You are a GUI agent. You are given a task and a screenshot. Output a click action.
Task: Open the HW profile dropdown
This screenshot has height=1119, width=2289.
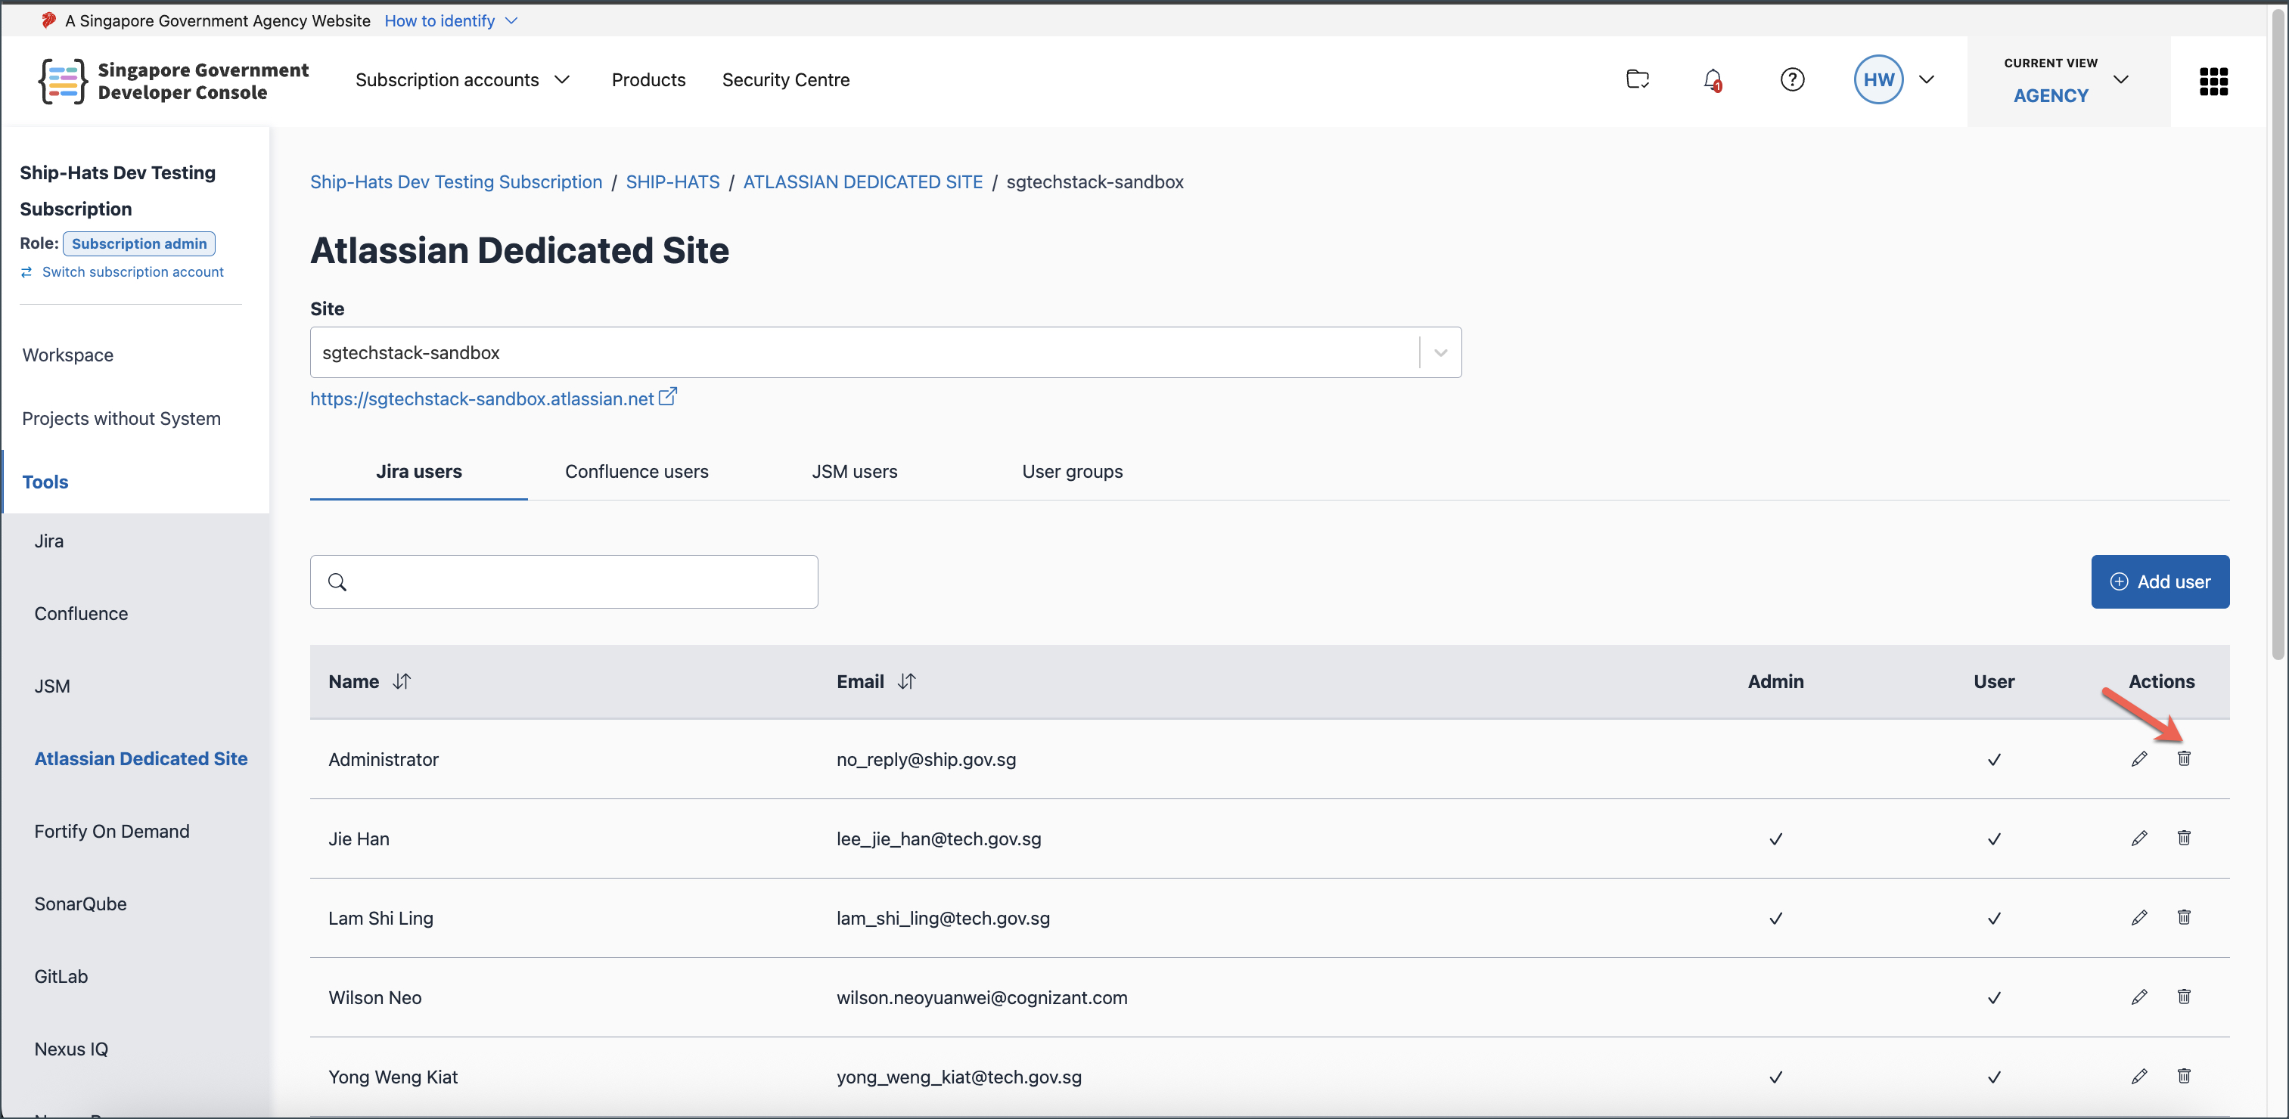coord(1894,80)
